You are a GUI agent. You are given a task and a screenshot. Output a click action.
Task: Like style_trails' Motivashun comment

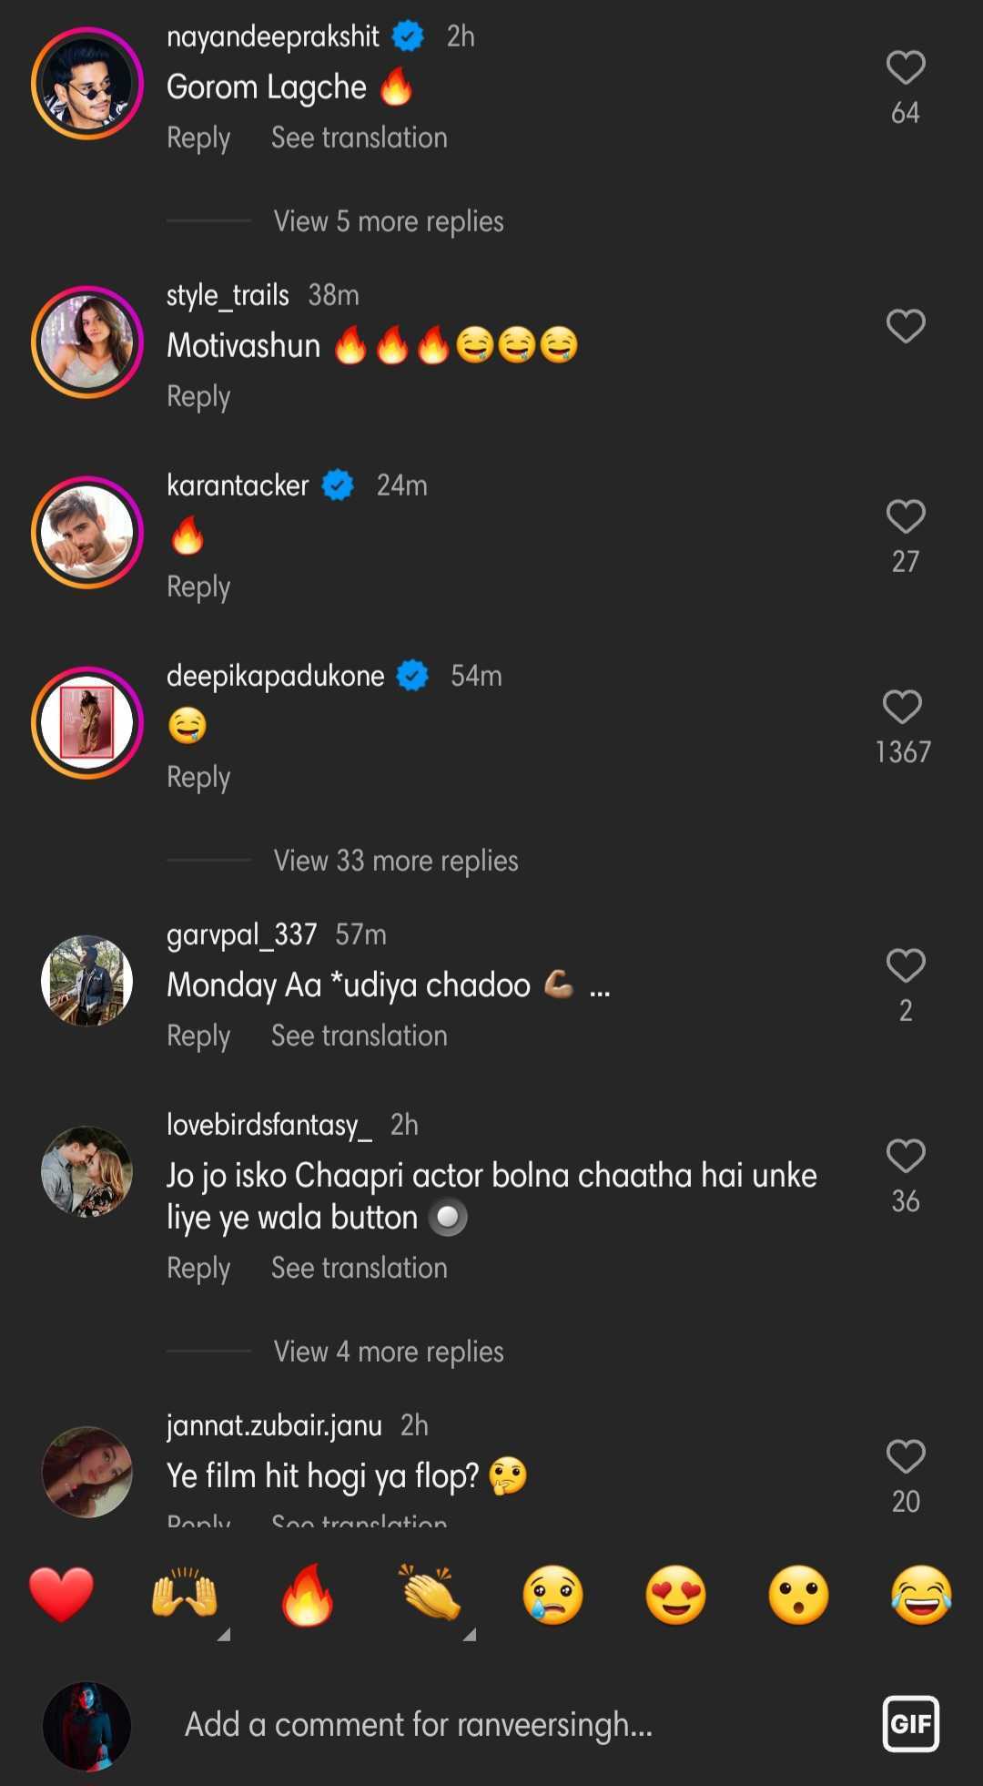point(905,327)
